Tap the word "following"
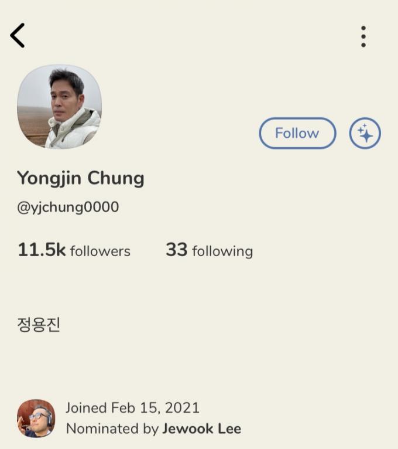The height and width of the screenshot is (449, 398). (x=222, y=251)
